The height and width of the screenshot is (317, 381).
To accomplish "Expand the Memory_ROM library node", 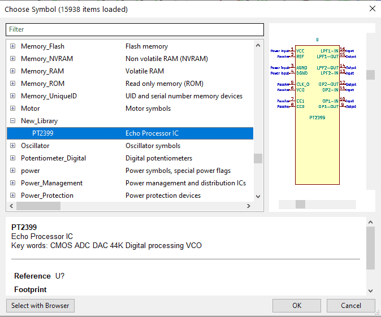I will tap(12, 84).
